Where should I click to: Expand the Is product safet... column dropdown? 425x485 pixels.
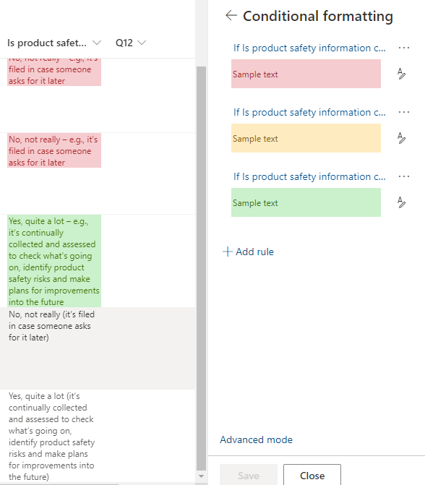click(97, 43)
